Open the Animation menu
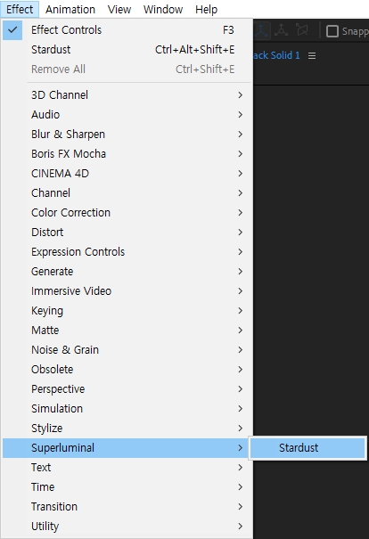369x539 pixels. coord(70,9)
